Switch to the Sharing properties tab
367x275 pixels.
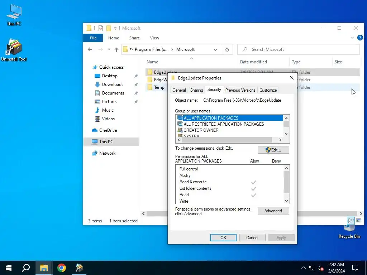coord(197,90)
